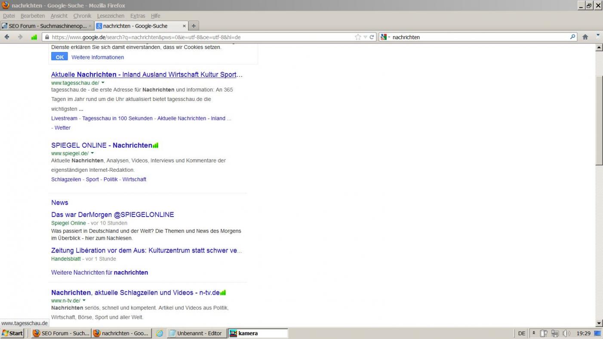Image resolution: width=603 pixels, height=339 pixels.
Task: Expand the dropdown arrow next to www.spiegel.de/
Action: (x=92, y=153)
